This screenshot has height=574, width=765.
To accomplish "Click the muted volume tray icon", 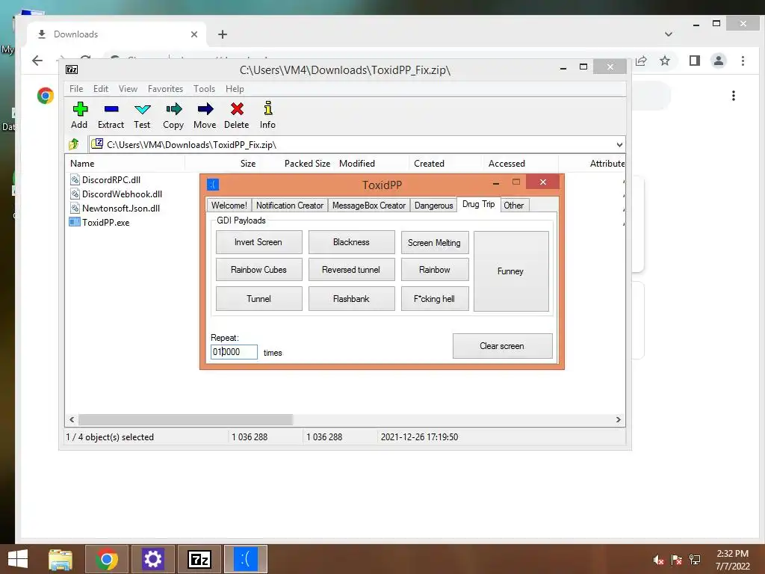I will tap(659, 560).
